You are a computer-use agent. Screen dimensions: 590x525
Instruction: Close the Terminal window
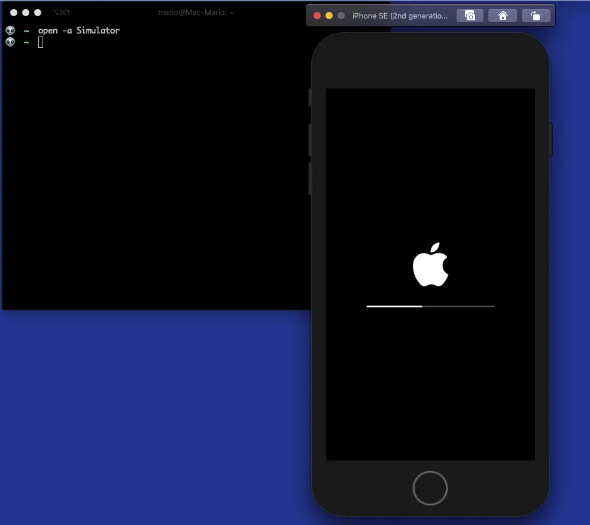click(x=14, y=13)
